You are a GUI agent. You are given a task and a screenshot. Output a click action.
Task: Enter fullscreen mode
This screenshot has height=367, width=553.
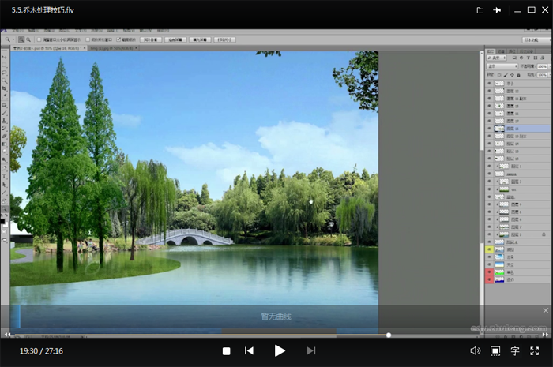(536, 350)
